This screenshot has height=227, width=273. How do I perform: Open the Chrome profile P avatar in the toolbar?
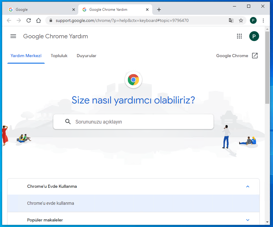(253, 20)
